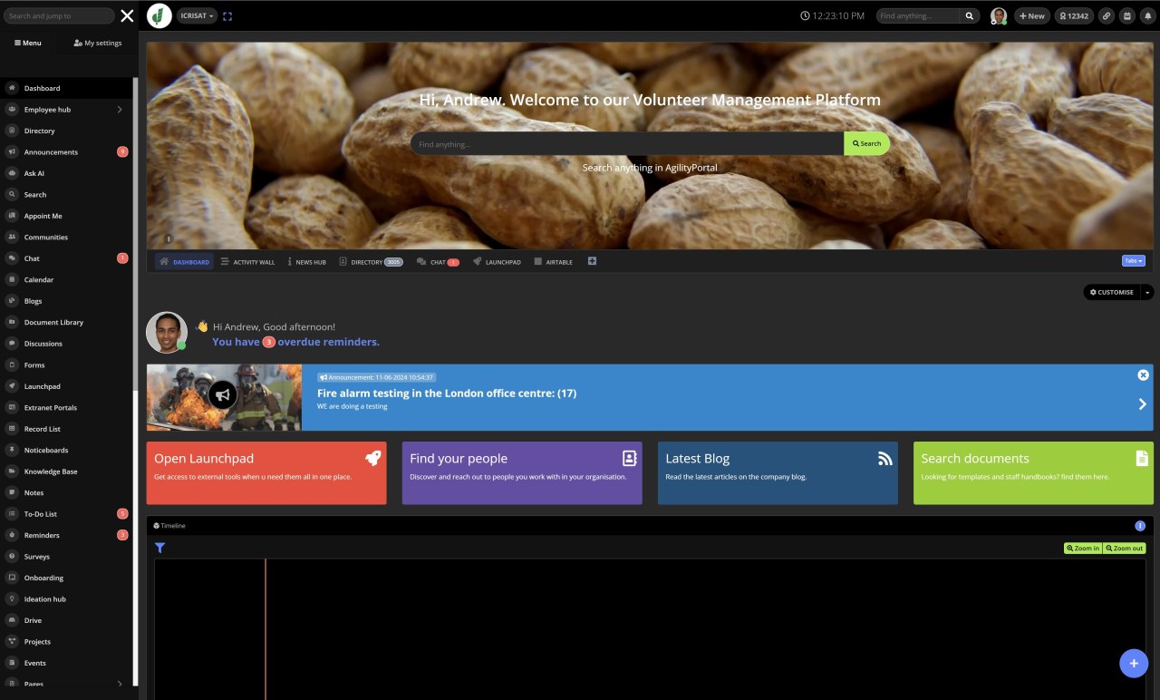Dismiss the fire alarm announcement banner

coord(1143,374)
